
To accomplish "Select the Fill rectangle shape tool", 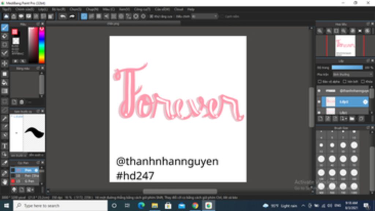I will 4,74.
